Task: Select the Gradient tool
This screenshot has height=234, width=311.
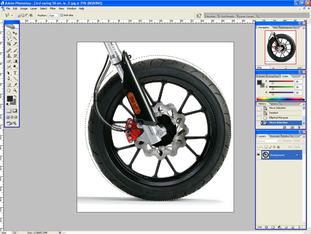Action: pyautogui.click(x=15, y=61)
